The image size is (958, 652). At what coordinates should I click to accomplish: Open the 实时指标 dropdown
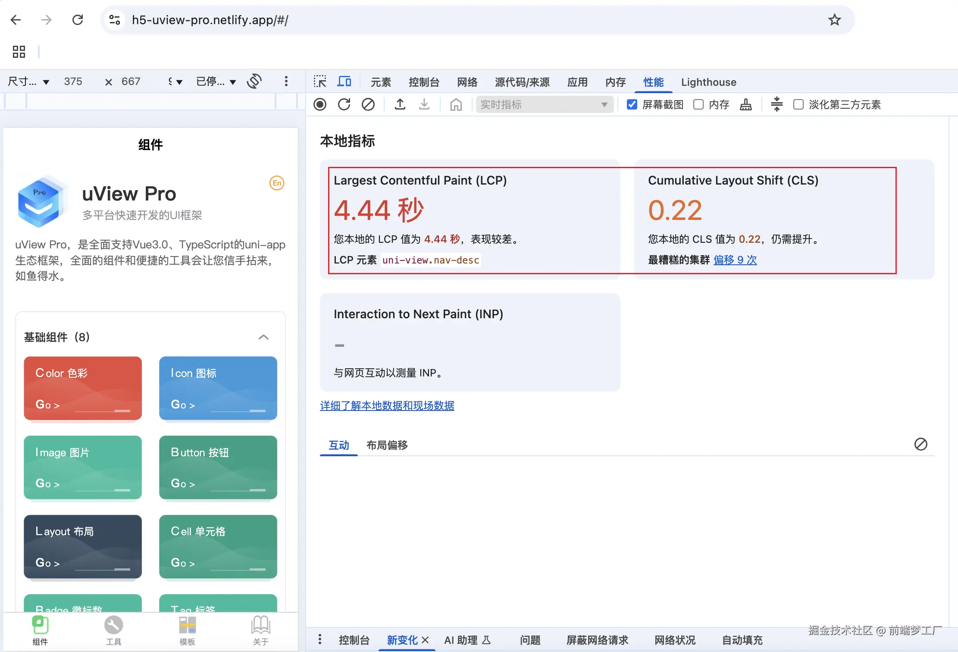click(544, 104)
